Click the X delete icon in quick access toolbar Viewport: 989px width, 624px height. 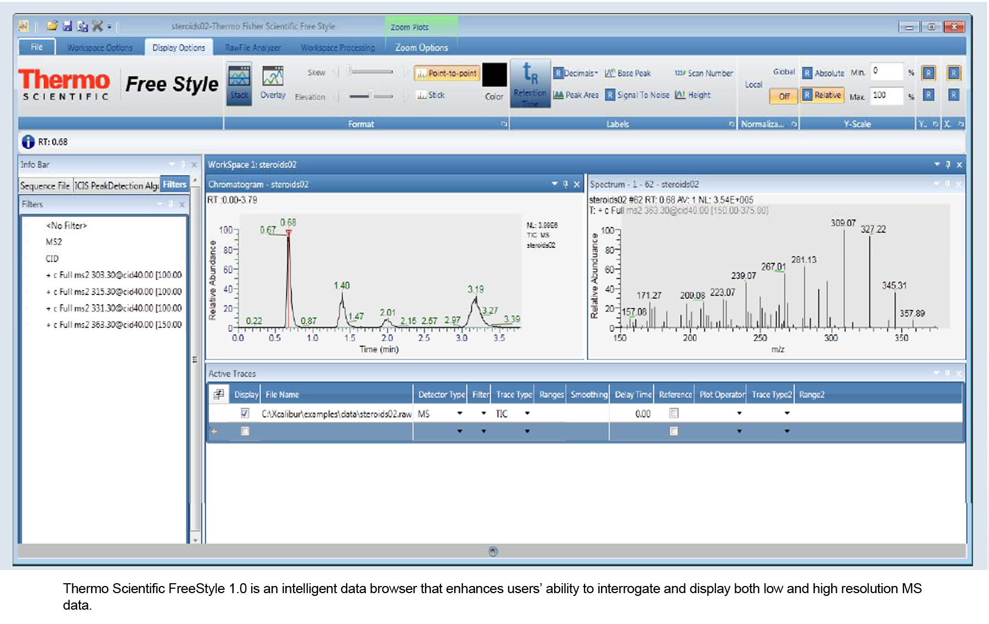pos(97,26)
